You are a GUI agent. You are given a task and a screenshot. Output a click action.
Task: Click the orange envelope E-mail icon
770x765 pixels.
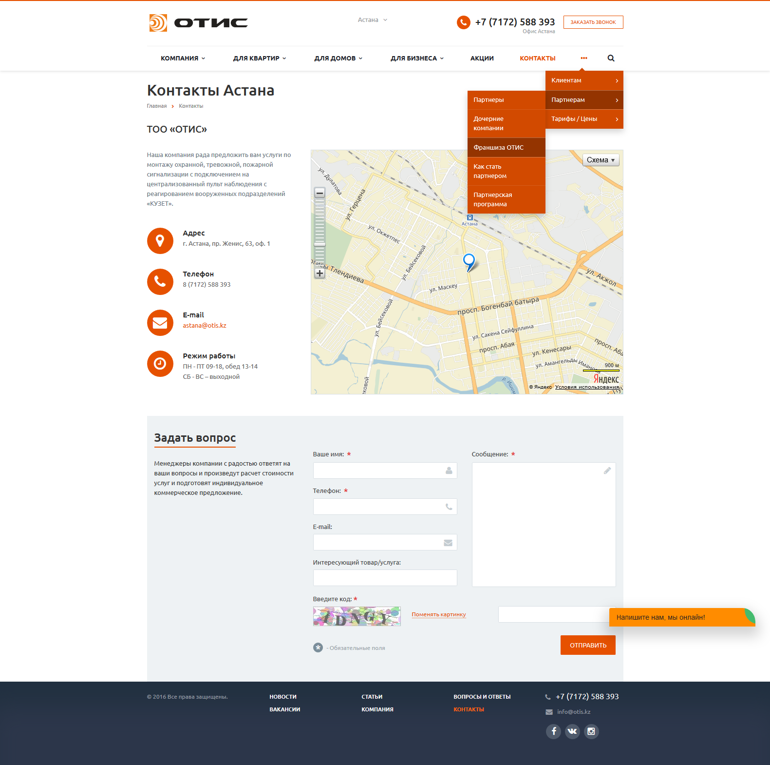click(160, 323)
